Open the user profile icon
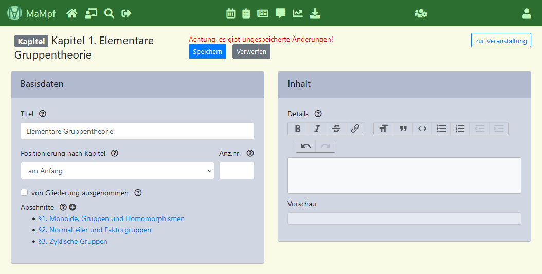 526,13
